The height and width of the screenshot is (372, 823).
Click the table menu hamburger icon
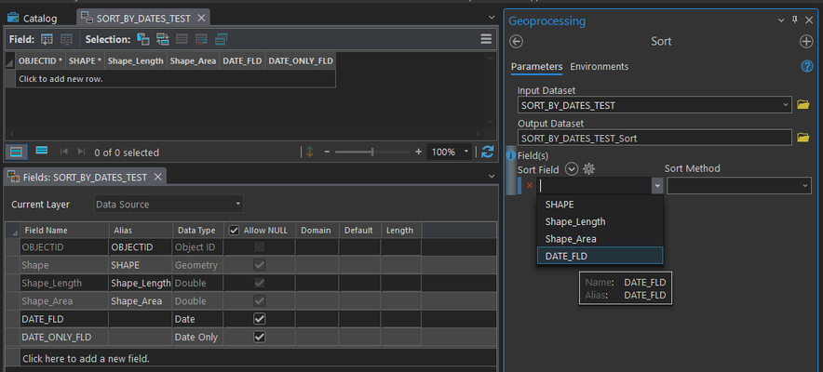[x=486, y=39]
